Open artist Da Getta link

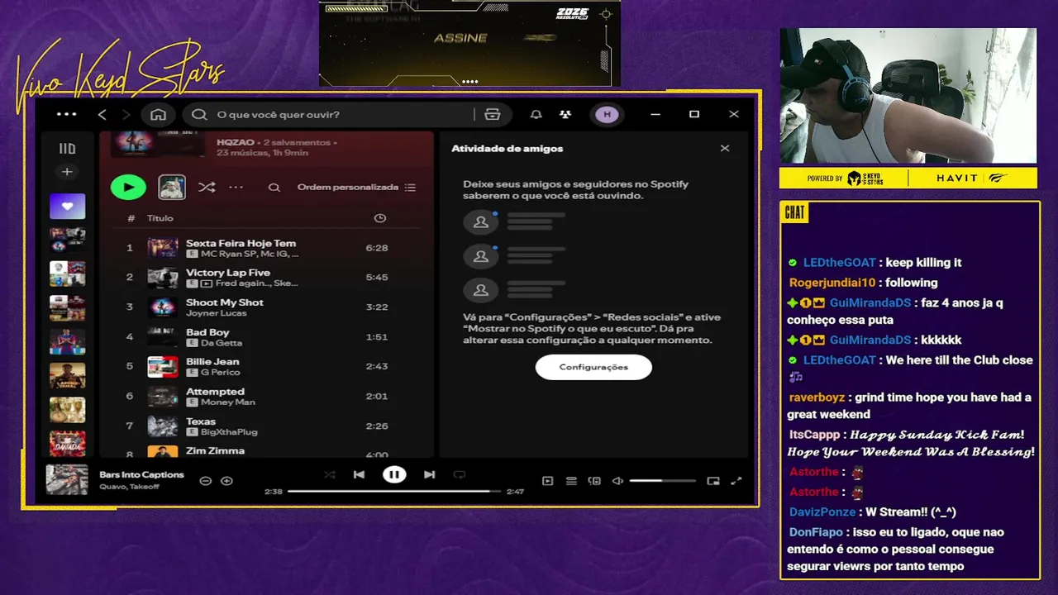(222, 343)
